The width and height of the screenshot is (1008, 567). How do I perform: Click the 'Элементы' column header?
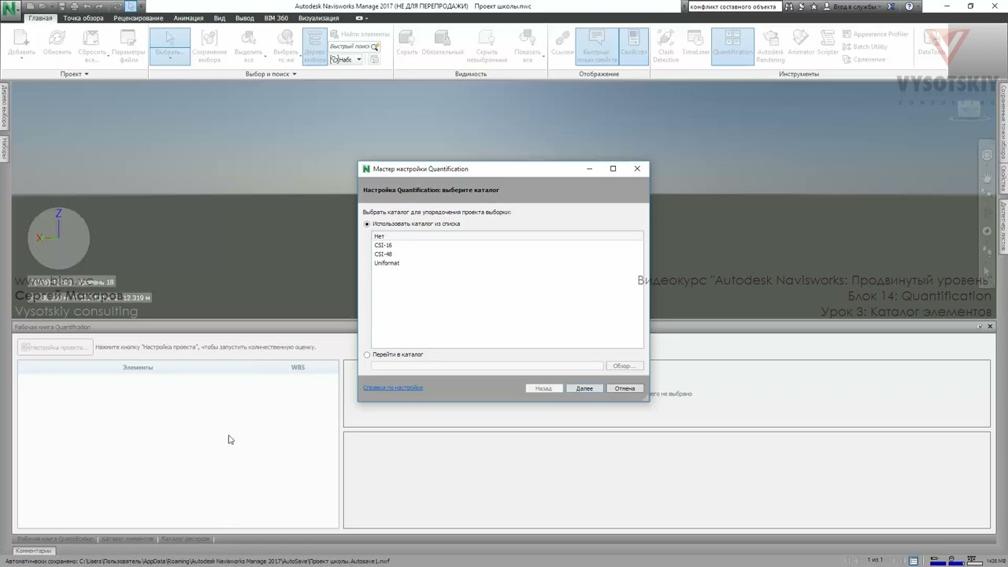138,368
